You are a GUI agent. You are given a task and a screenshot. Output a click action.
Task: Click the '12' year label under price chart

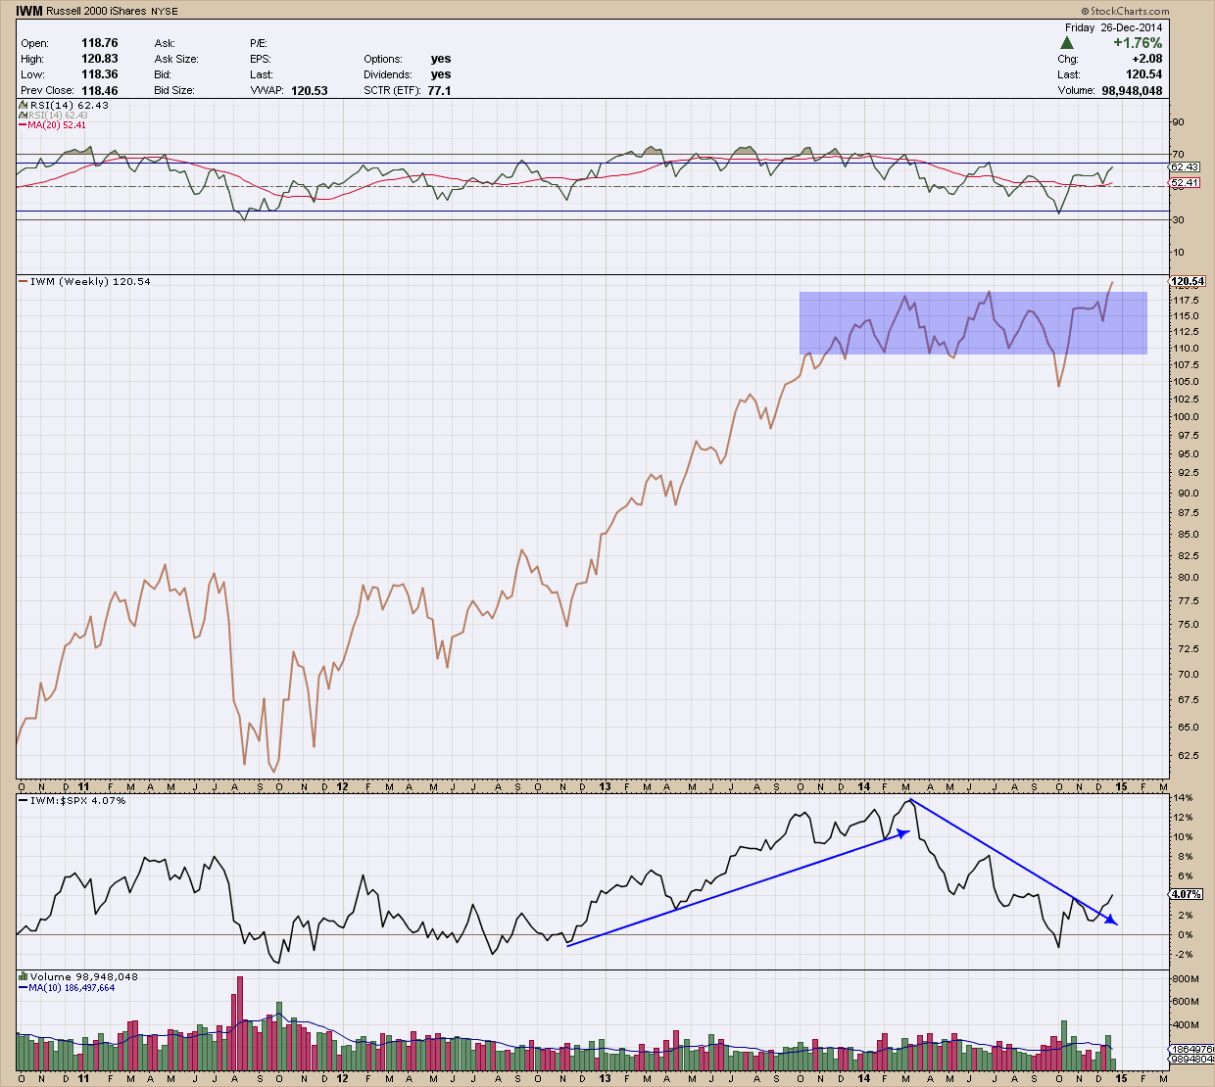[342, 787]
